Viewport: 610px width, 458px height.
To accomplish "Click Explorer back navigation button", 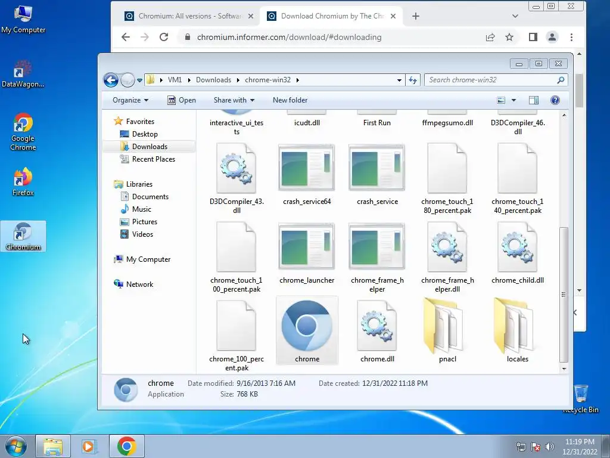I will (x=111, y=81).
